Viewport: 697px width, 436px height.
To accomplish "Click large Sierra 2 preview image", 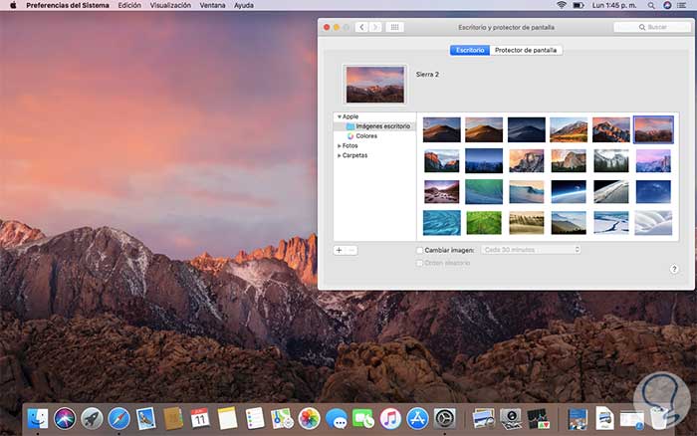I will click(x=375, y=85).
